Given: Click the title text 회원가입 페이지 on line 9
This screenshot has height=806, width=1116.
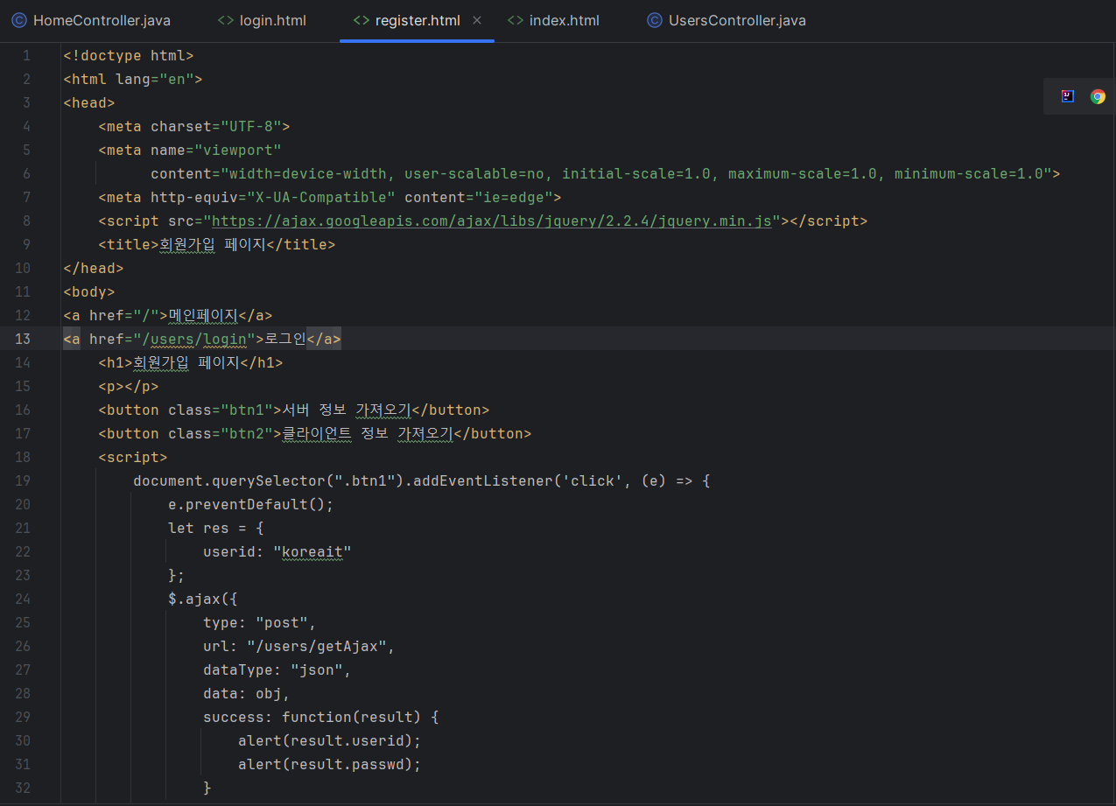Looking at the screenshot, I should tap(212, 245).
